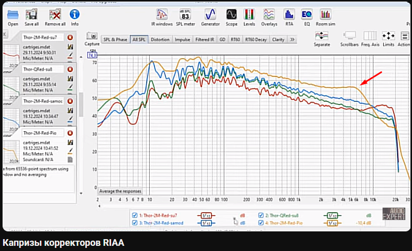Edit the Thor-QRed-su8 name field

(43, 69)
